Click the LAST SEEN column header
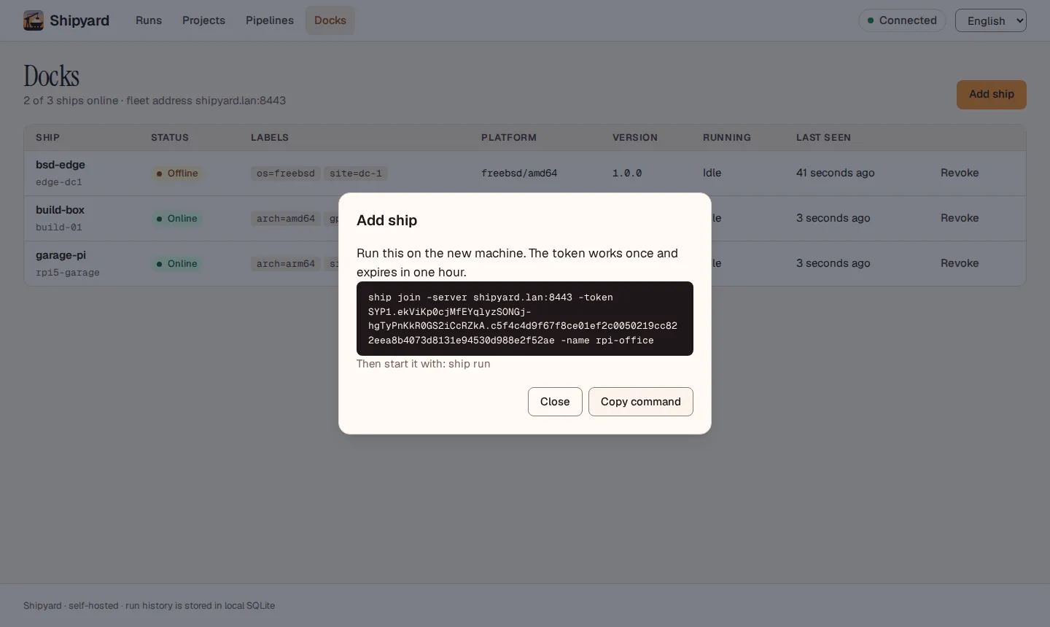This screenshot has height=627, width=1050. click(823, 138)
